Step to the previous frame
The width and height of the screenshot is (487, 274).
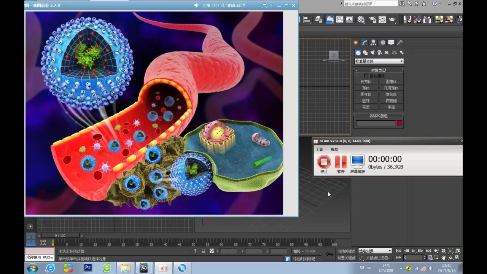coord(406,251)
